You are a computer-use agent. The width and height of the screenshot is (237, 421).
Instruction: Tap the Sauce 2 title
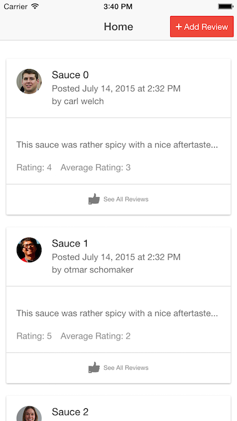tap(70, 411)
